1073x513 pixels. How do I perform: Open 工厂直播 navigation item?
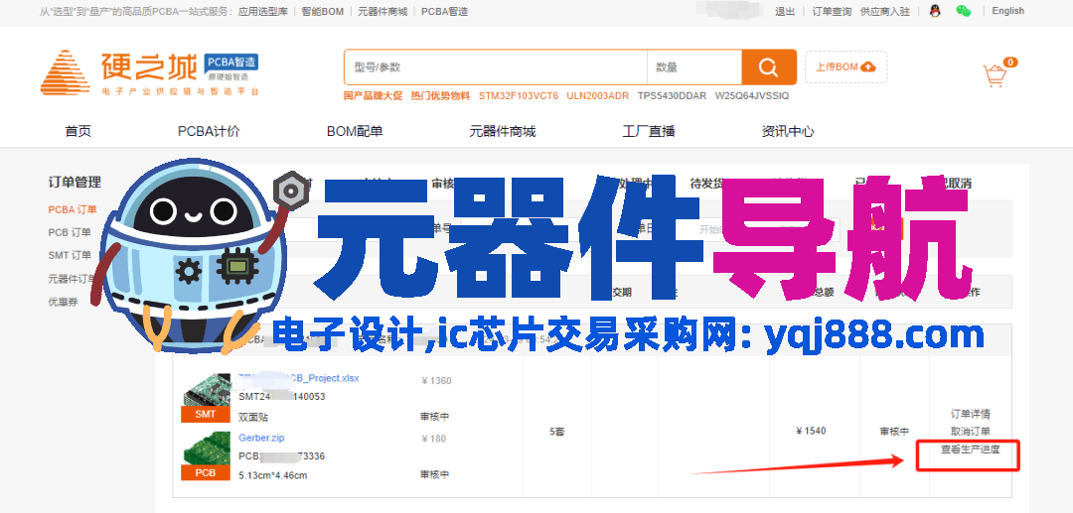(x=649, y=131)
